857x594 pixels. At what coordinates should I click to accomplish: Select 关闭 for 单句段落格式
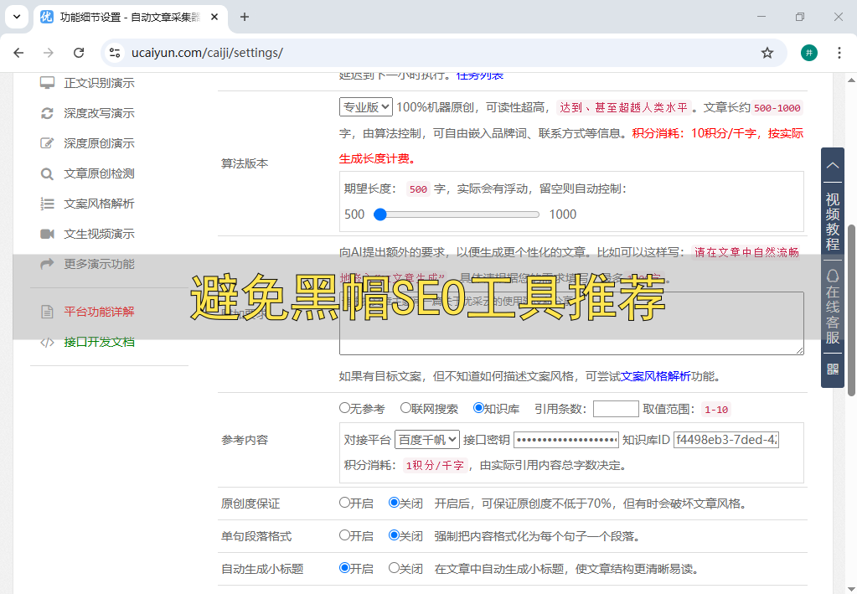(x=394, y=535)
